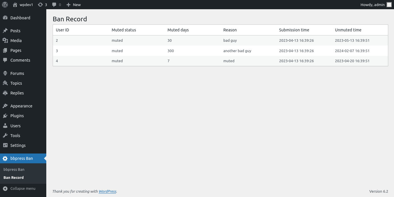Follow the WordPress footer link

click(107, 192)
